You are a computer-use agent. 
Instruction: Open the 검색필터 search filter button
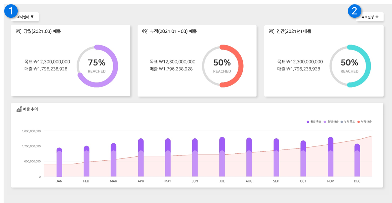click(25, 17)
